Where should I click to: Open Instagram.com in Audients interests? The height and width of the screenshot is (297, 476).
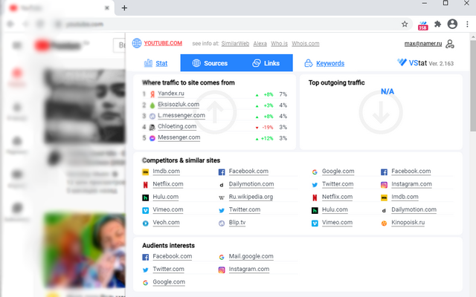pos(249,269)
